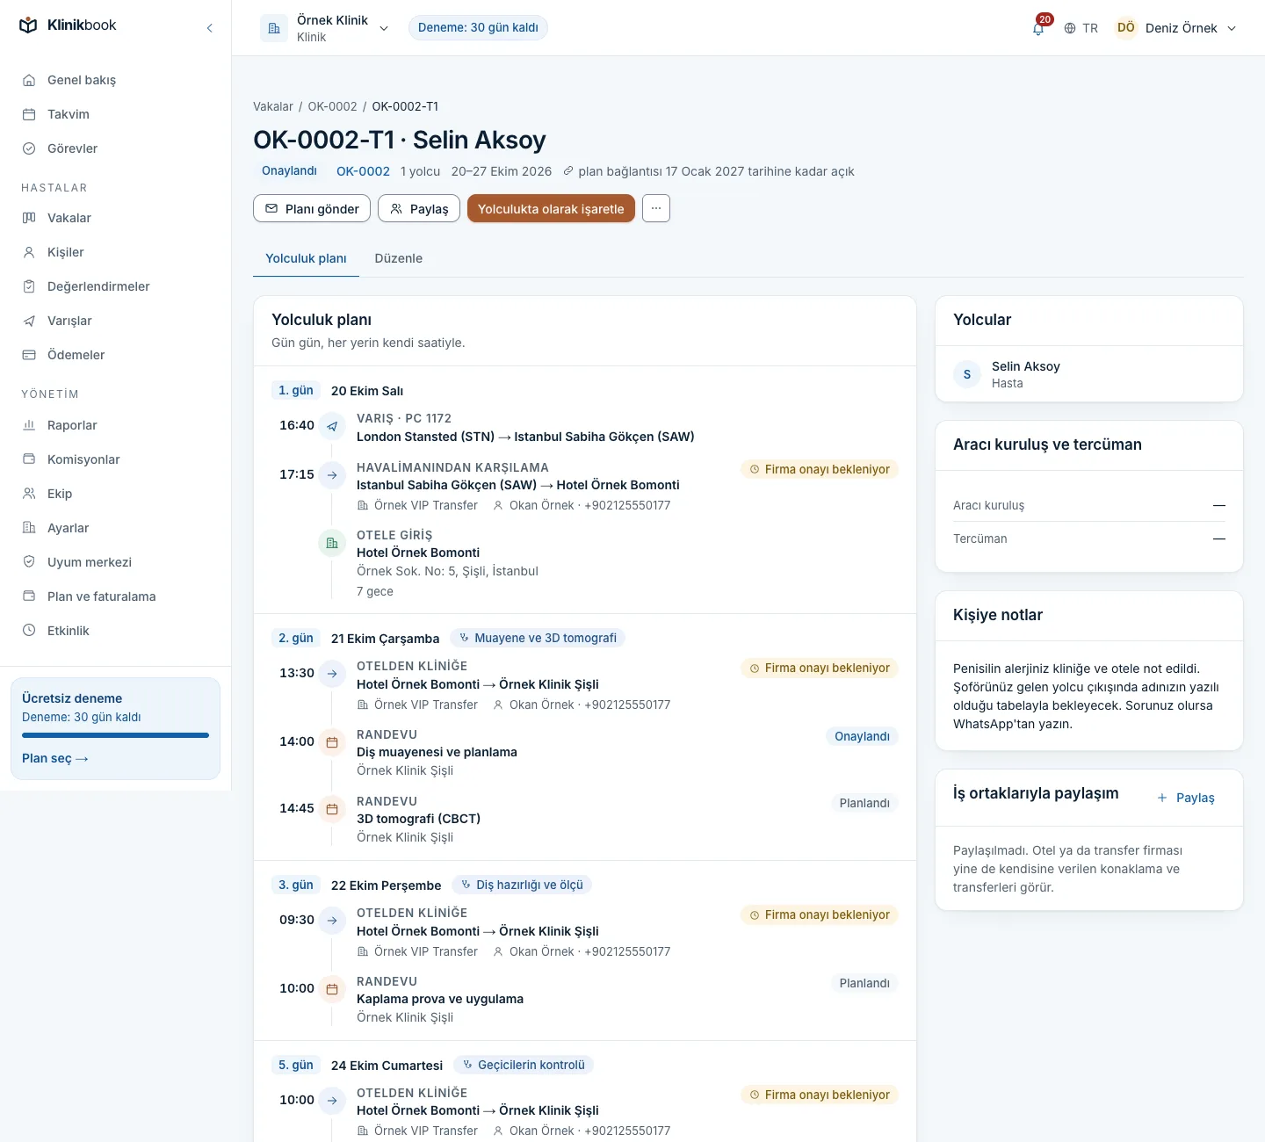Click OK-0002 in the breadcrumb
The height and width of the screenshot is (1142, 1265).
coord(332,106)
